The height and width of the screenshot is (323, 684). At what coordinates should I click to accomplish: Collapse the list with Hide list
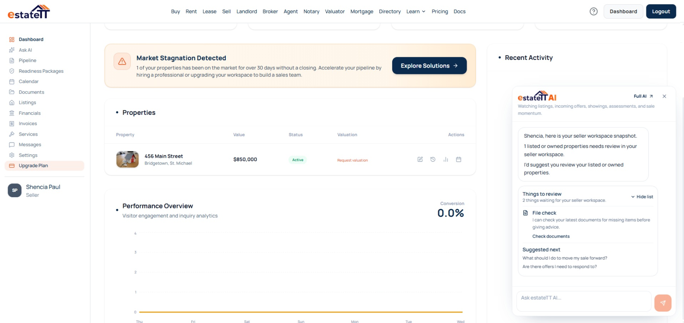(642, 197)
